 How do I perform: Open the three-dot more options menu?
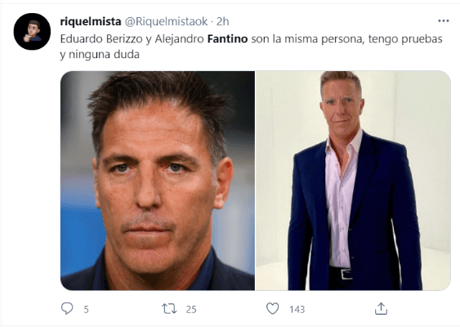[444, 20]
